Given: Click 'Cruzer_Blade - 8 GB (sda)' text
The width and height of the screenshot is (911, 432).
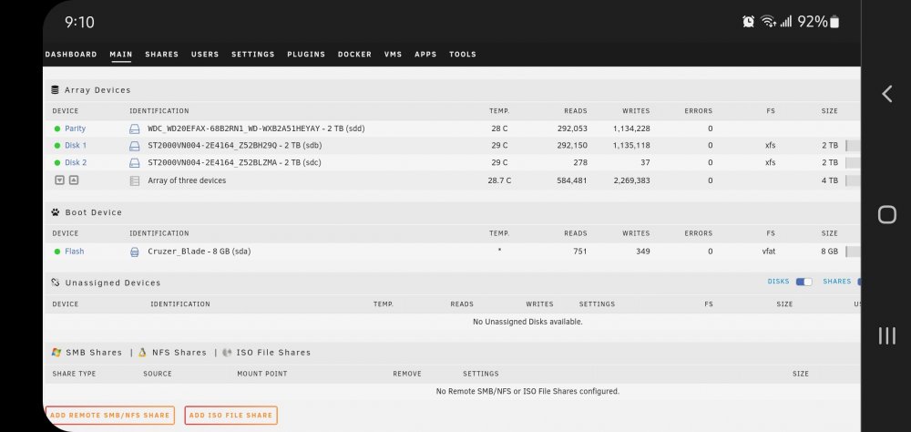Looking at the screenshot, I should coord(200,252).
